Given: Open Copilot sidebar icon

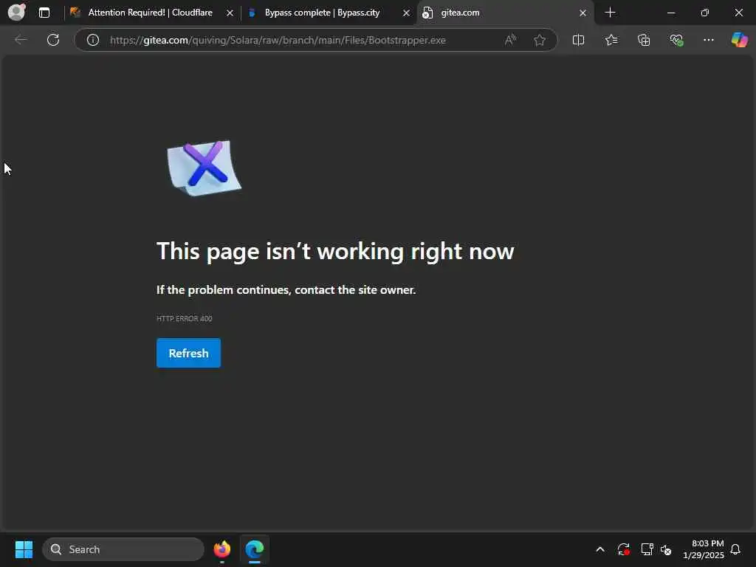Looking at the screenshot, I should pyautogui.click(x=739, y=40).
